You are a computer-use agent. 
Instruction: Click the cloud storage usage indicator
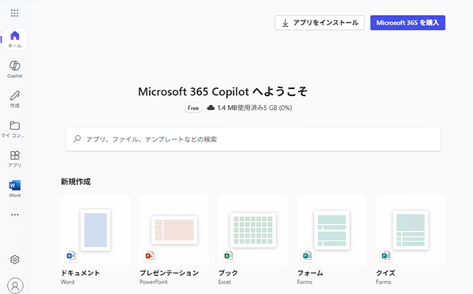click(249, 108)
